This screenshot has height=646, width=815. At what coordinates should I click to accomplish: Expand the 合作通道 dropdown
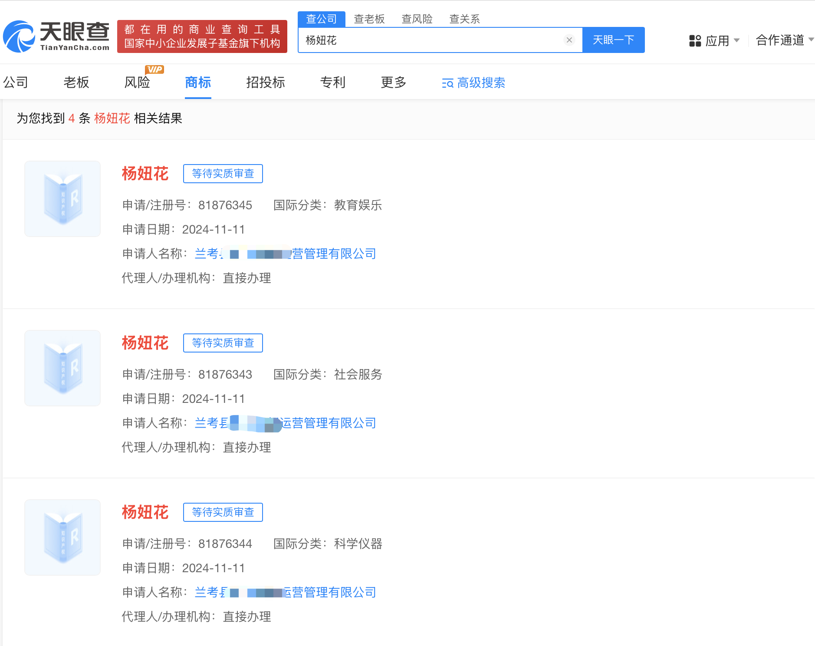pyautogui.click(x=785, y=40)
